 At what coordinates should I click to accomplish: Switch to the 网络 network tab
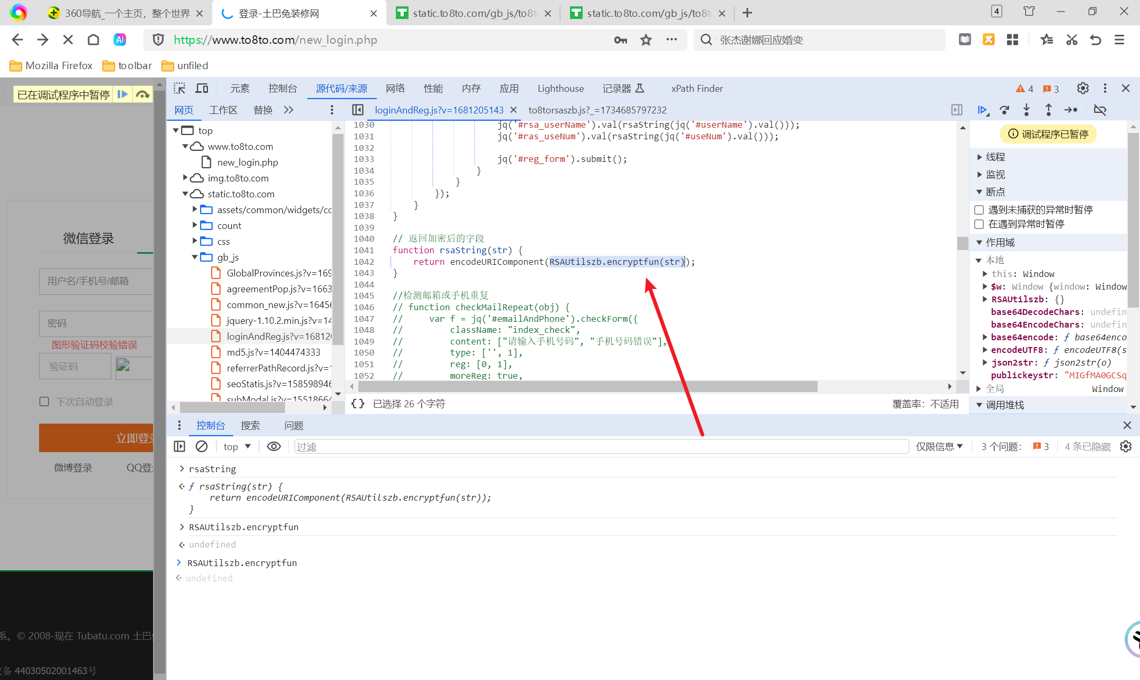point(395,88)
